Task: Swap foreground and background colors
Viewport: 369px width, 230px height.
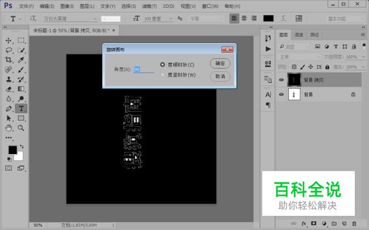Action: 22,147
